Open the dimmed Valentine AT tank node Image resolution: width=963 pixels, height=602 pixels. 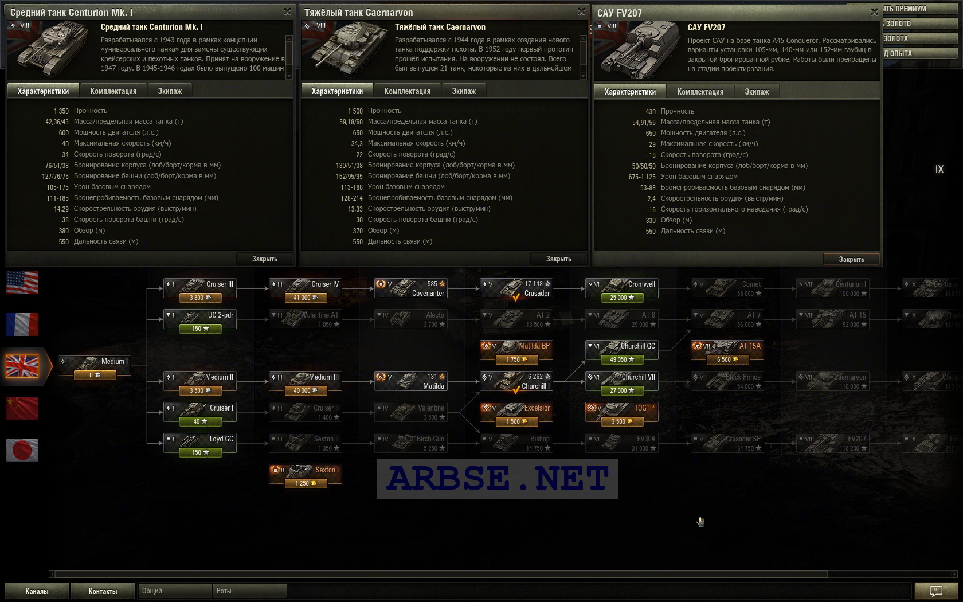pyautogui.click(x=306, y=320)
